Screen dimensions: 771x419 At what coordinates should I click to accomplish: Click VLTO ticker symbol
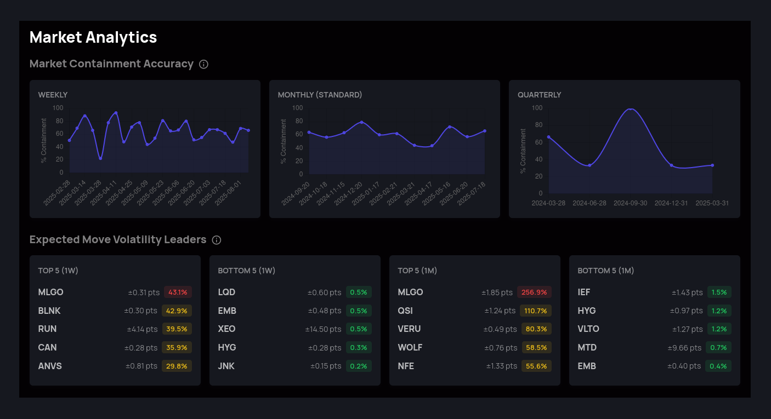pyautogui.click(x=588, y=329)
